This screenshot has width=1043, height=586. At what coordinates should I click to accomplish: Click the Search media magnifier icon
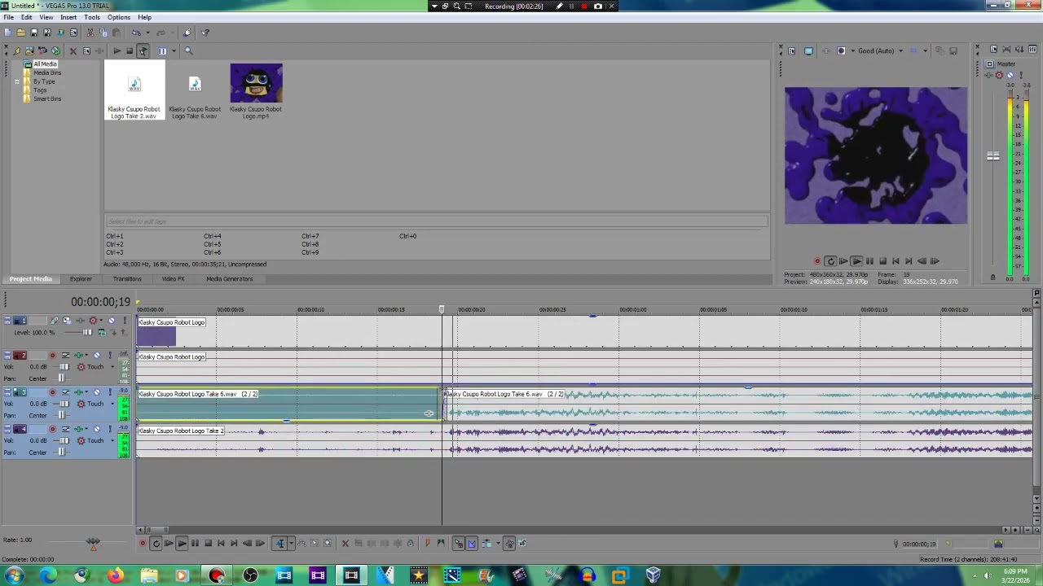pos(188,50)
